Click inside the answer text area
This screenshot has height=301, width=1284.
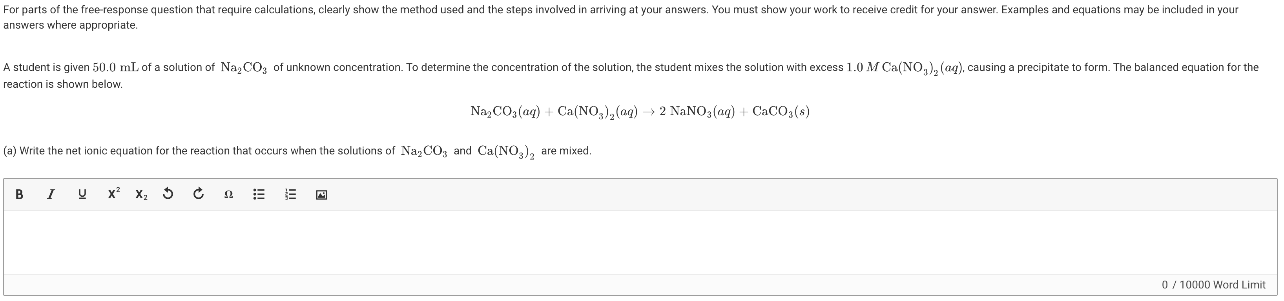(x=640, y=242)
